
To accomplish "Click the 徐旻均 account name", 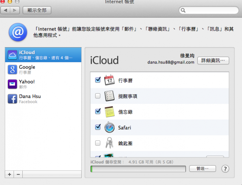I will point(187,55).
